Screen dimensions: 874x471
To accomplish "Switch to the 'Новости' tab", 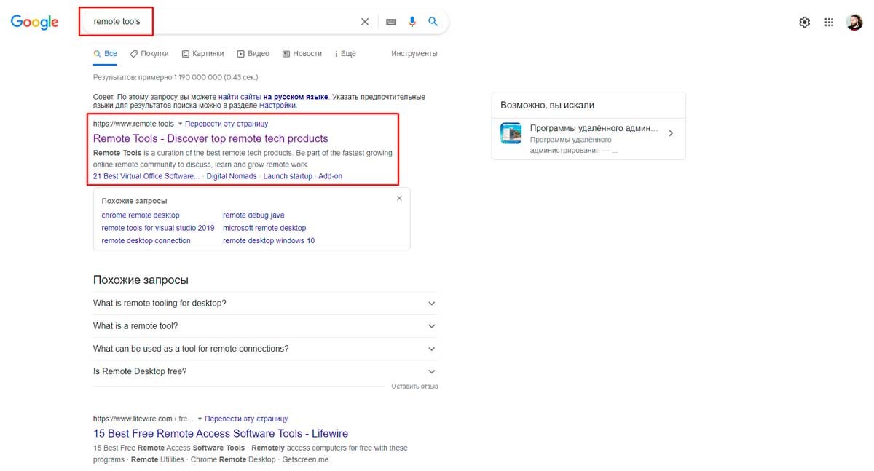I will (x=302, y=53).
